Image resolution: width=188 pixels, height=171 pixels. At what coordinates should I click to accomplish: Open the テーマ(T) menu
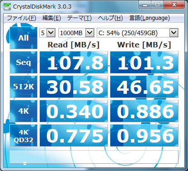[x=79, y=18]
